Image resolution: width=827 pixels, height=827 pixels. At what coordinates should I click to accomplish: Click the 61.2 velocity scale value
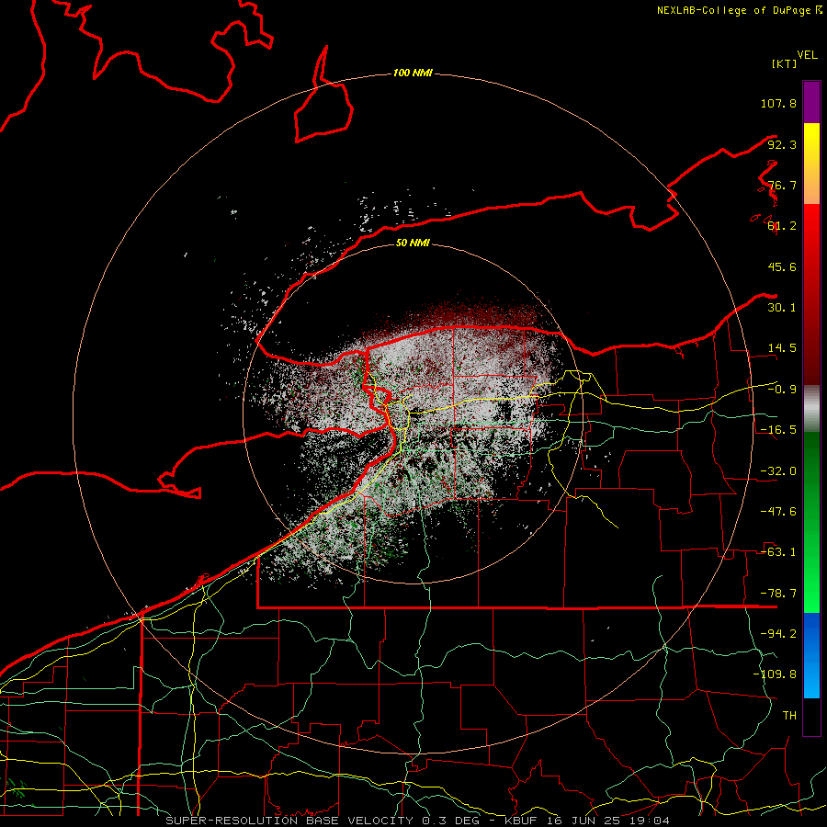tap(782, 226)
